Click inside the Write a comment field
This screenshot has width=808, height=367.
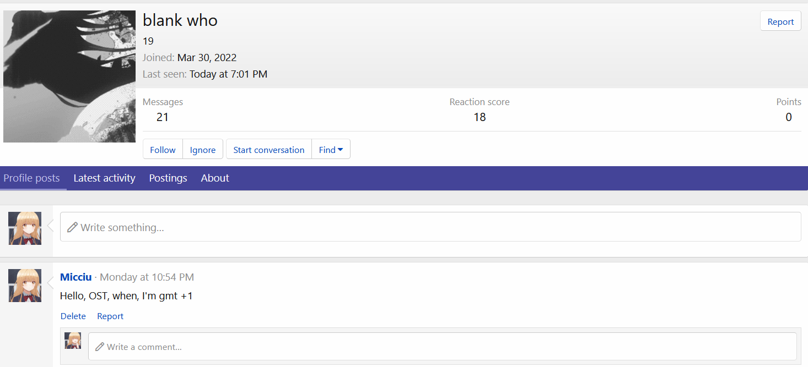click(x=443, y=347)
